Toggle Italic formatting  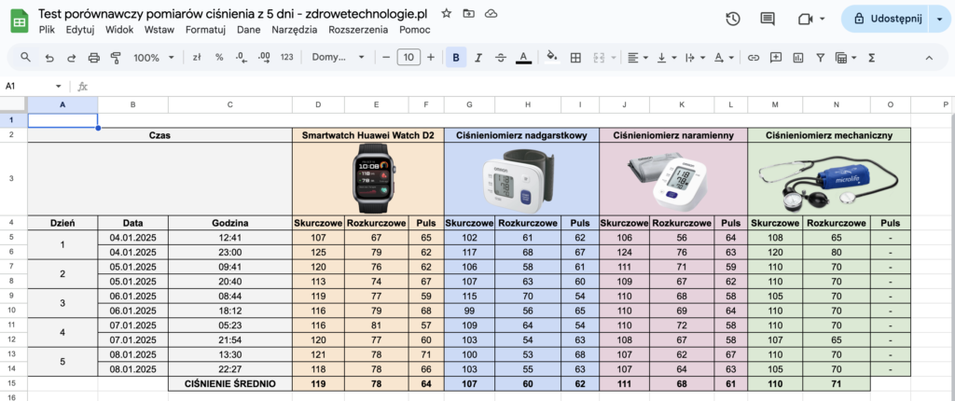pyautogui.click(x=478, y=58)
